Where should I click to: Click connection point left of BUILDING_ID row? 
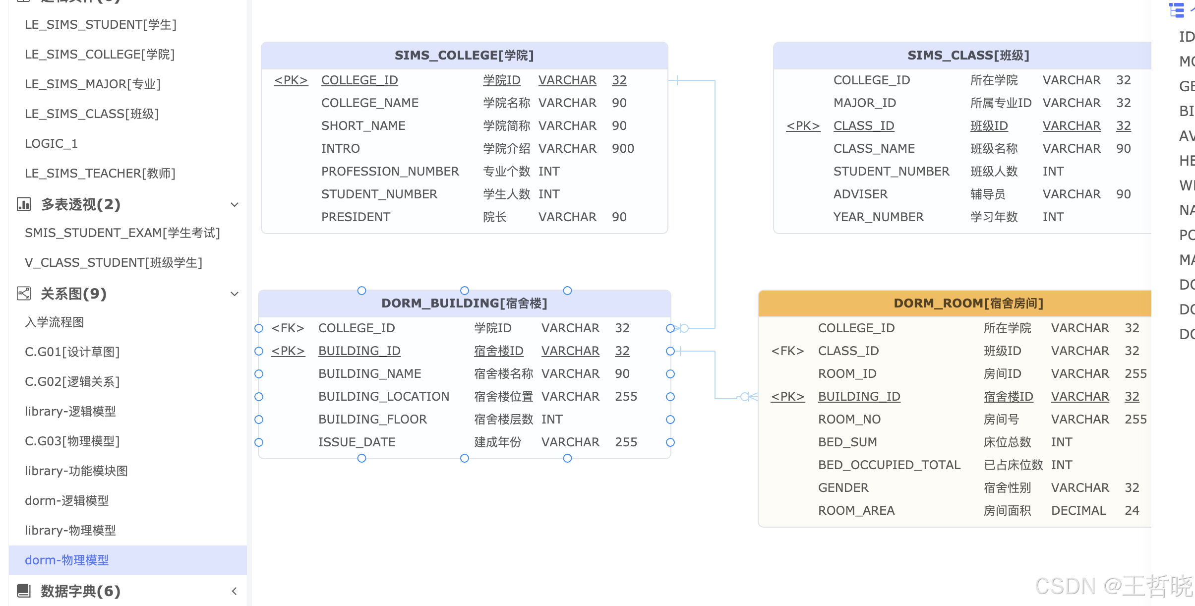tap(259, 351)
